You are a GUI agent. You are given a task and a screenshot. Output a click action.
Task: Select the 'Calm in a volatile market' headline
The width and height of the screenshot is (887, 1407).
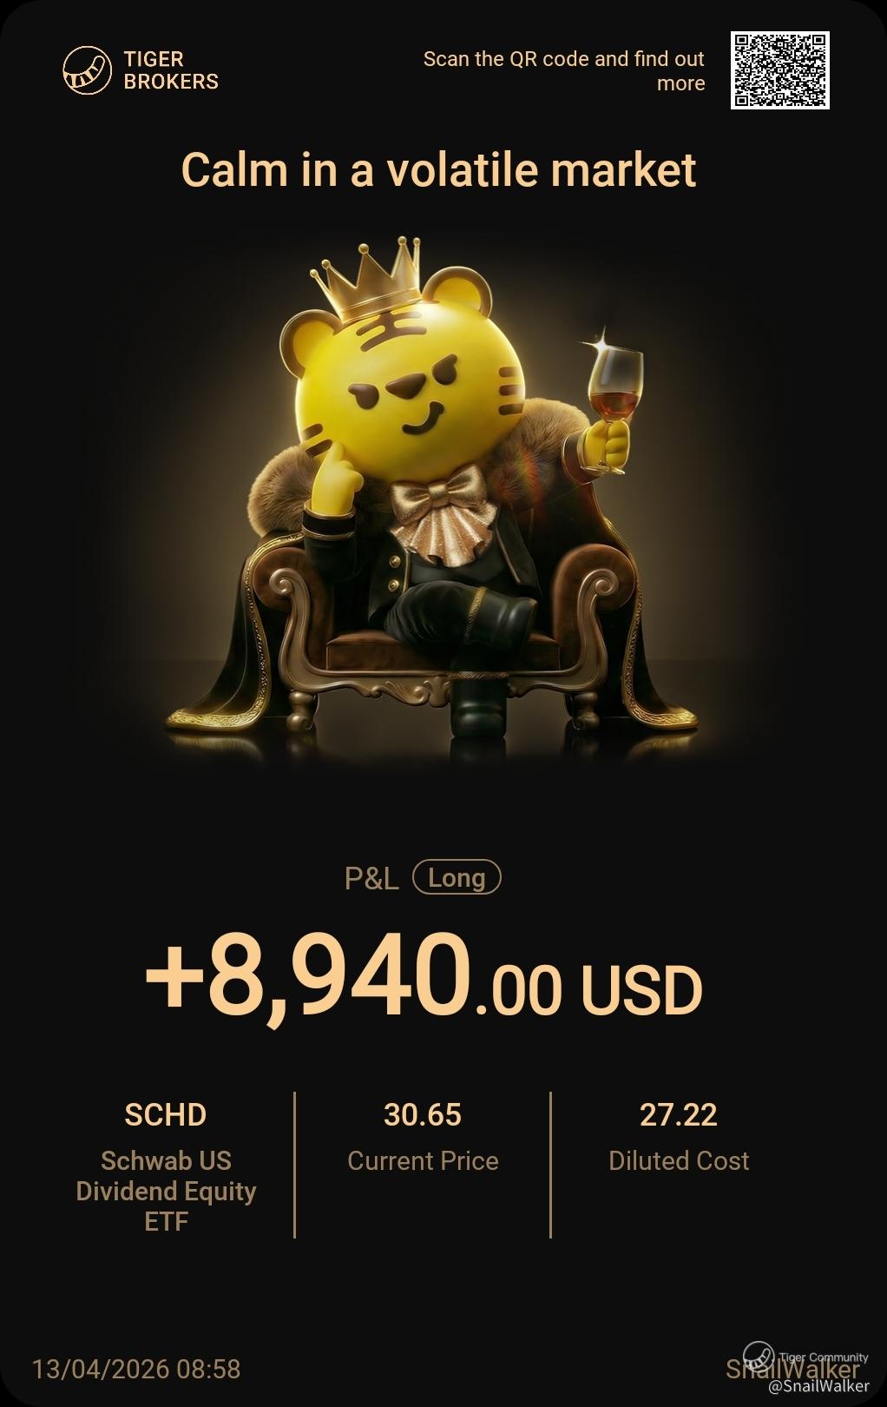point(438,169)
